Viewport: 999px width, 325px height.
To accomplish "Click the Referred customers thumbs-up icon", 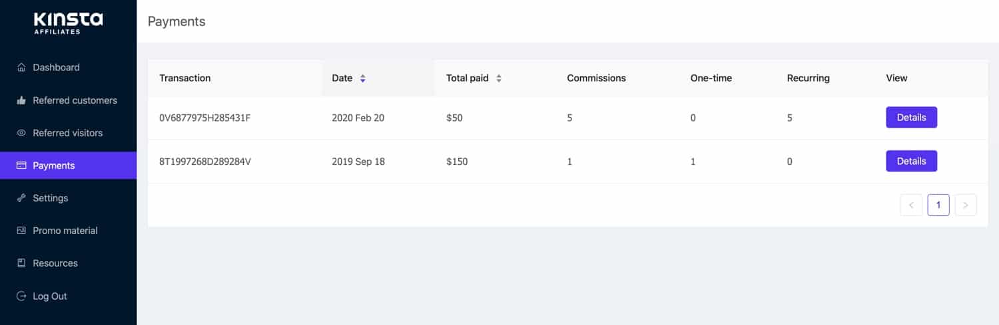I will pyautogui.click(x=21, y=100).
